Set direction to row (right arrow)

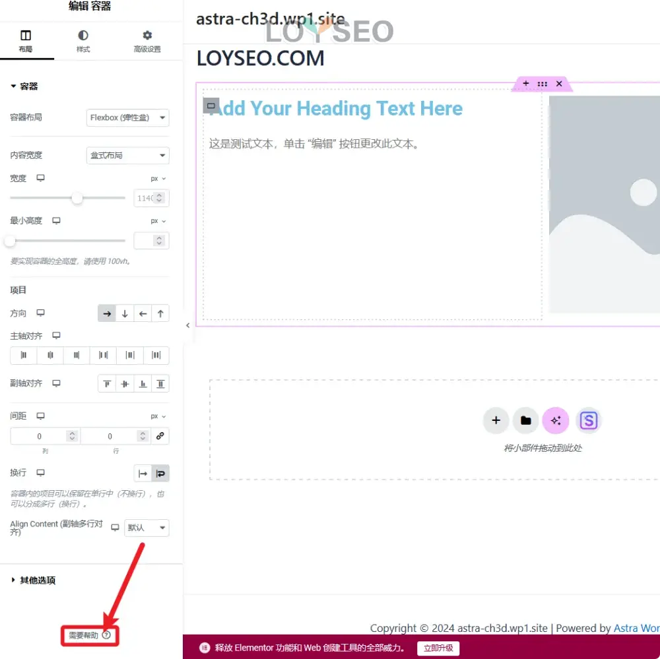(x=107, y=313)
